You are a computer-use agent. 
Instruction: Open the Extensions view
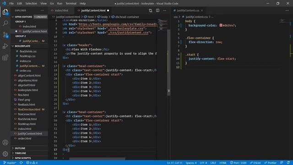(5, 57)
